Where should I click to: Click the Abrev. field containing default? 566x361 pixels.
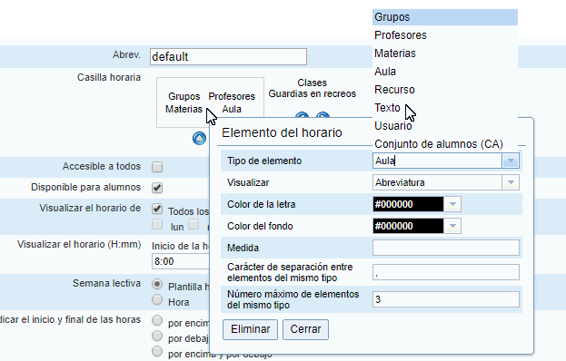(228, 56)
